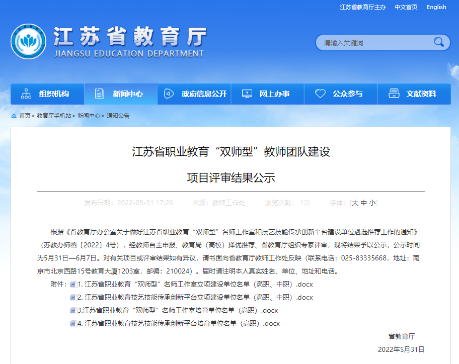Click the 新闻中心 document icon
Image resolution: width=459 pixels, height=364 pixels.
100,94
